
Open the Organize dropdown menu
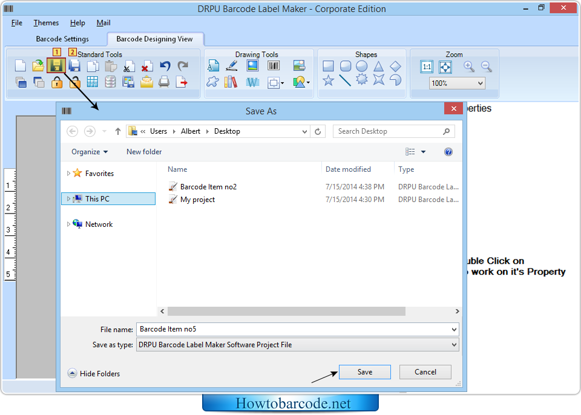pos(90,152)
